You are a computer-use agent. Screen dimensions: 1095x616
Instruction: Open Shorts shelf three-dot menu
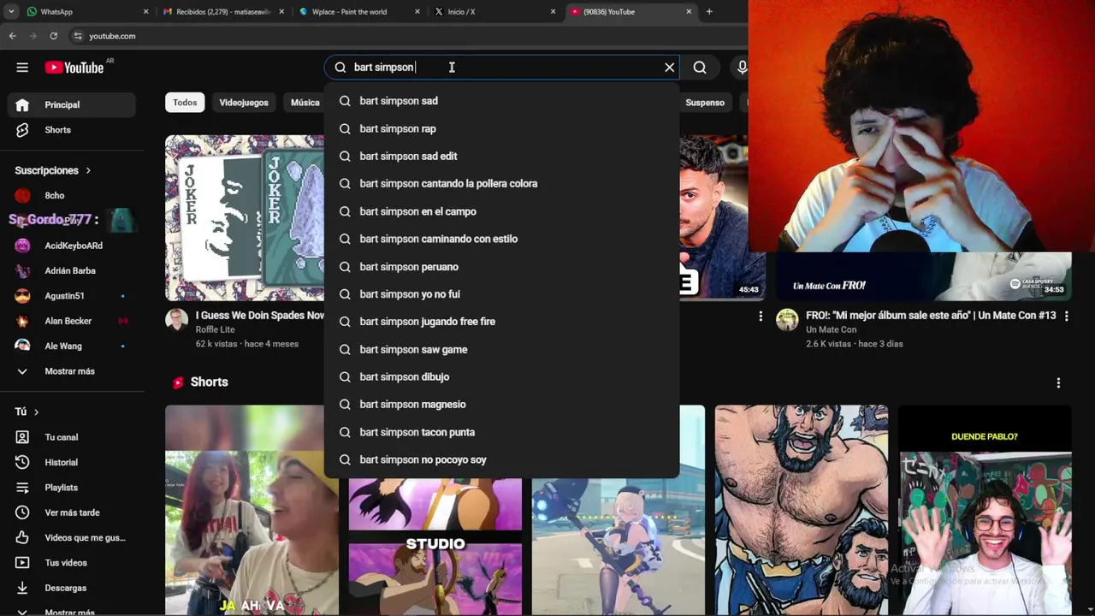(x=1058, y=382)
